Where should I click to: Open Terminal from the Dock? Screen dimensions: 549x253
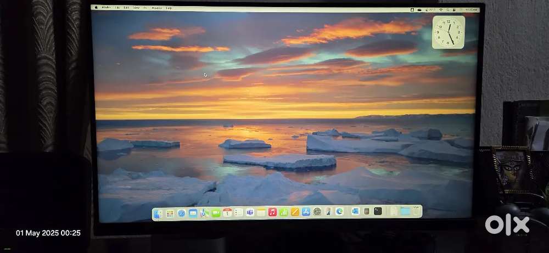[378, 211]
